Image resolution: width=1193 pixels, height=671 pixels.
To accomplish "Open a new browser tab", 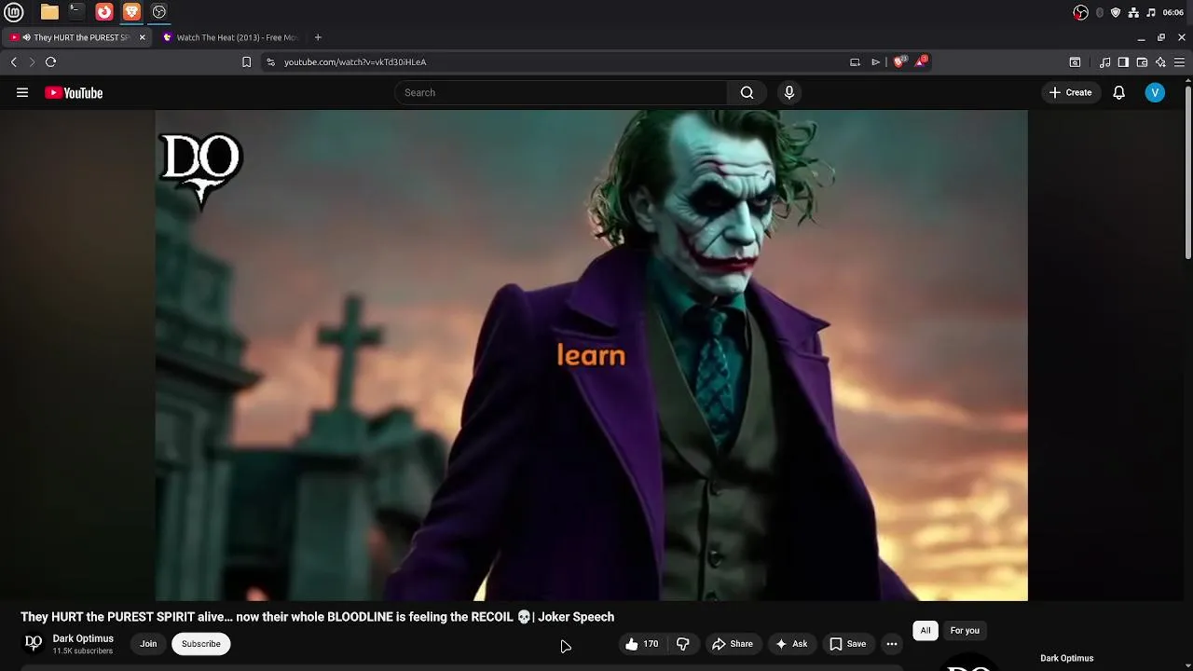I will 318,37.
